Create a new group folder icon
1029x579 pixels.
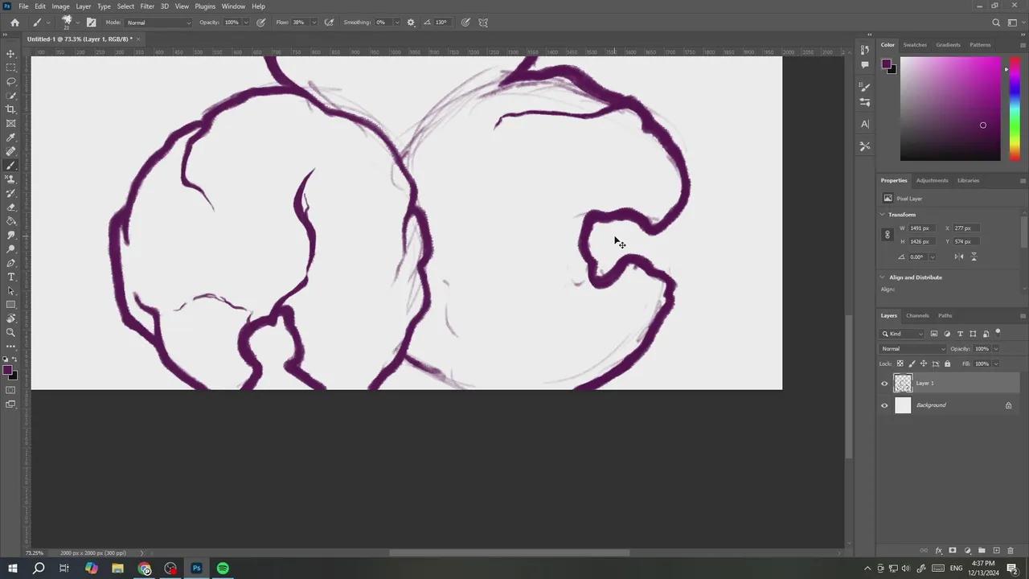[982, 551]
